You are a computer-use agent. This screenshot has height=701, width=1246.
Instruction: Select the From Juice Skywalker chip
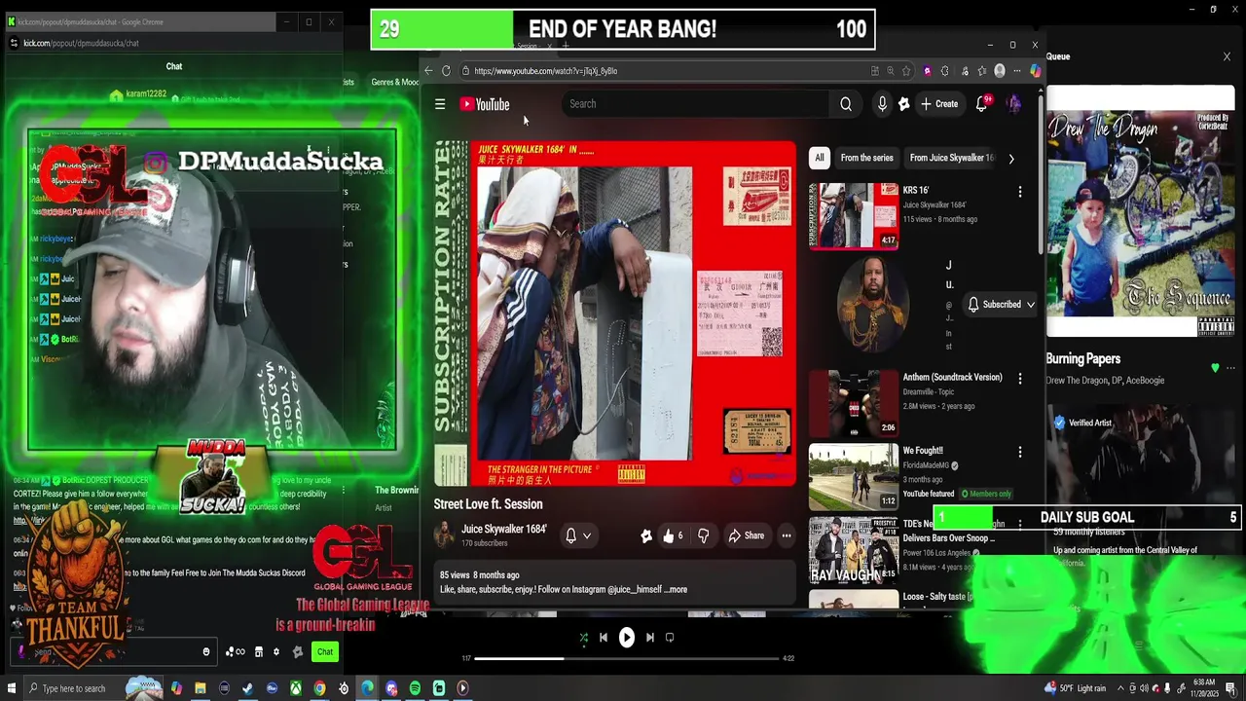(x=951, y=158)
